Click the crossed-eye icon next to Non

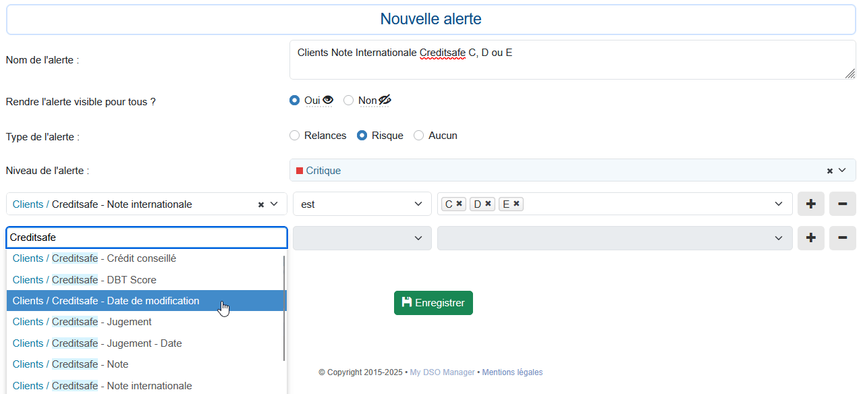pos(386,99)
